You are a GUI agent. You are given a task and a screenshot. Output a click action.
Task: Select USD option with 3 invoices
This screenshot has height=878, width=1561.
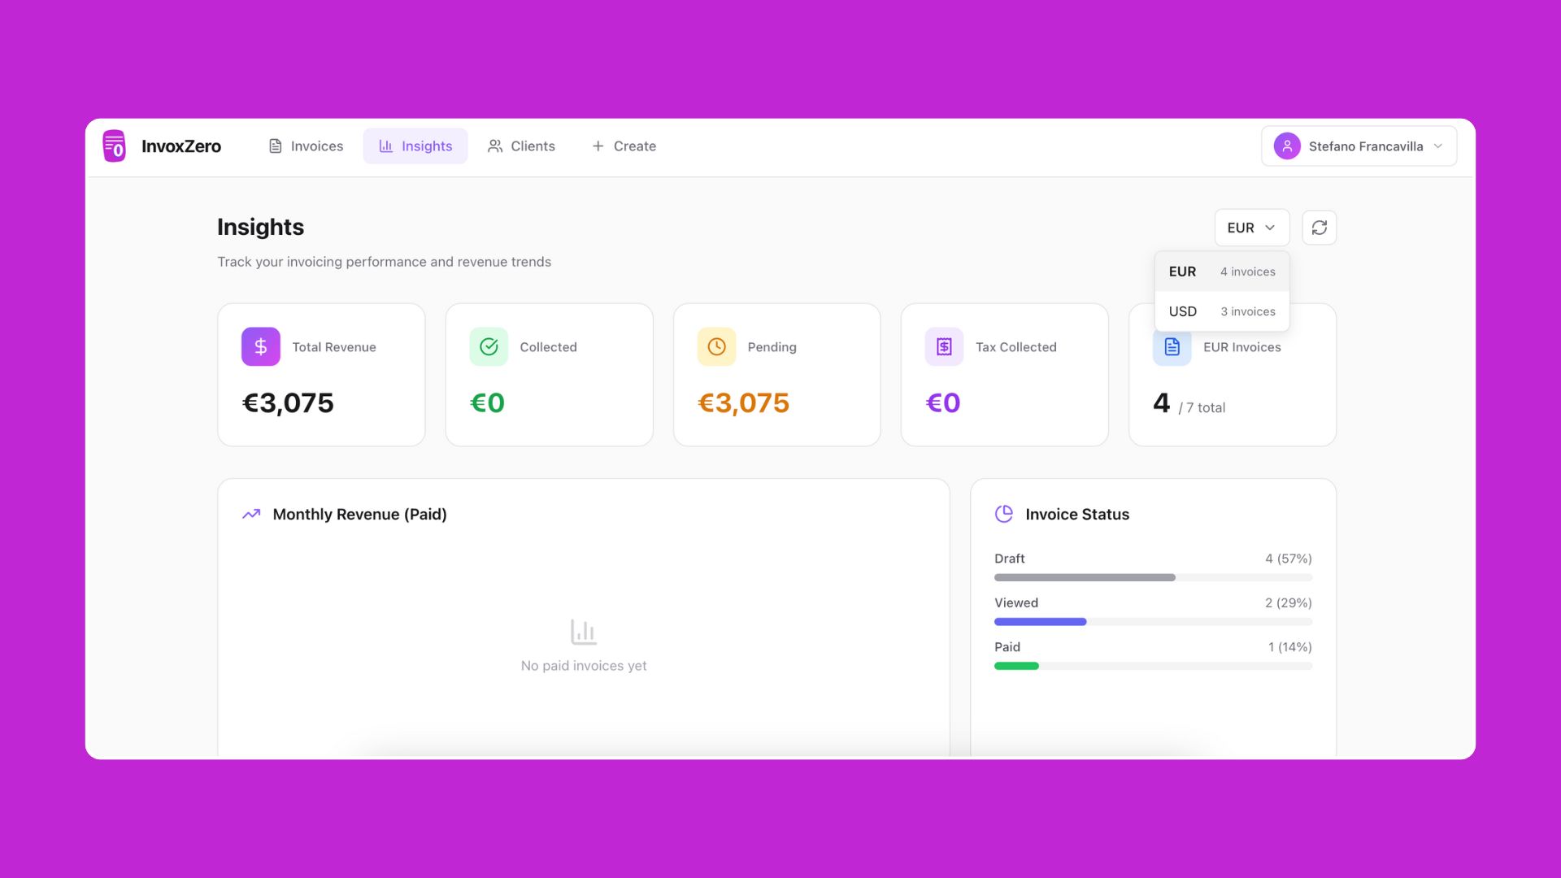pyautogui.click(x=1221, y=311)
